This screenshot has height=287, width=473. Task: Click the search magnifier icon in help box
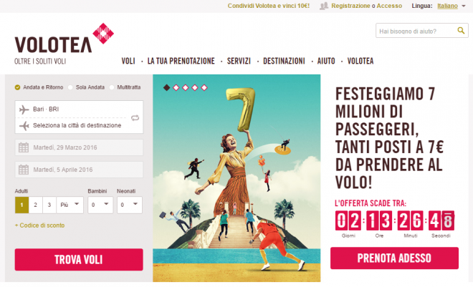point(461,30)
